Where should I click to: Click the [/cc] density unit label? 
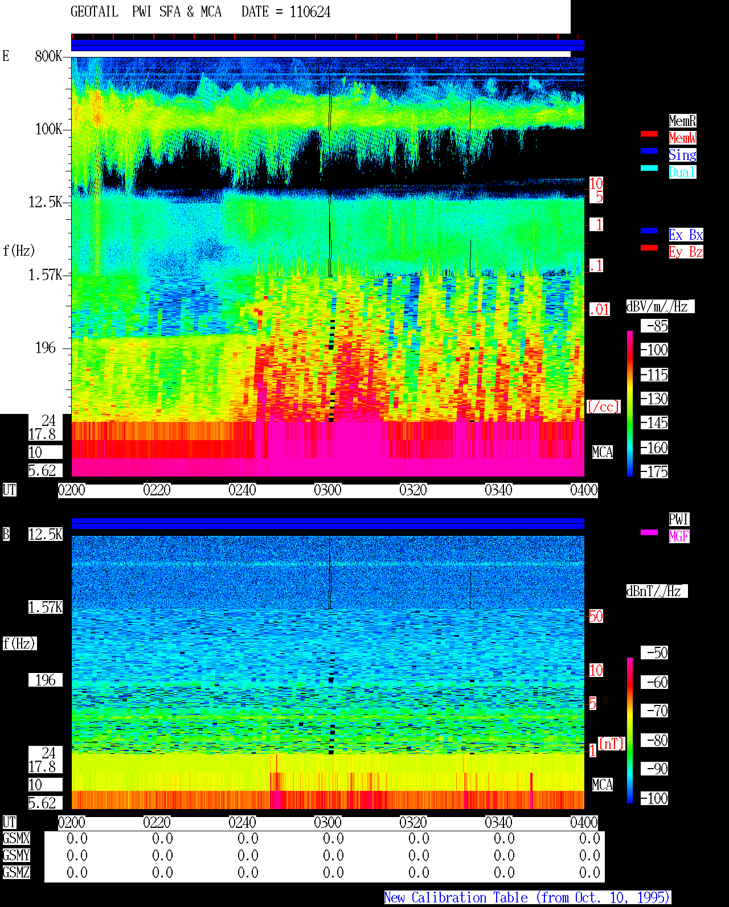click(x=603, y=407)
